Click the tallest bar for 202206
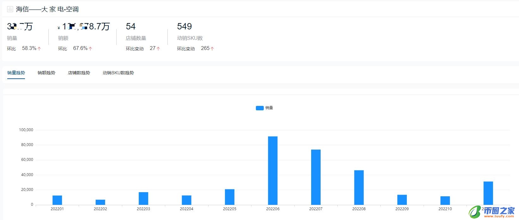 coord(273,171)
